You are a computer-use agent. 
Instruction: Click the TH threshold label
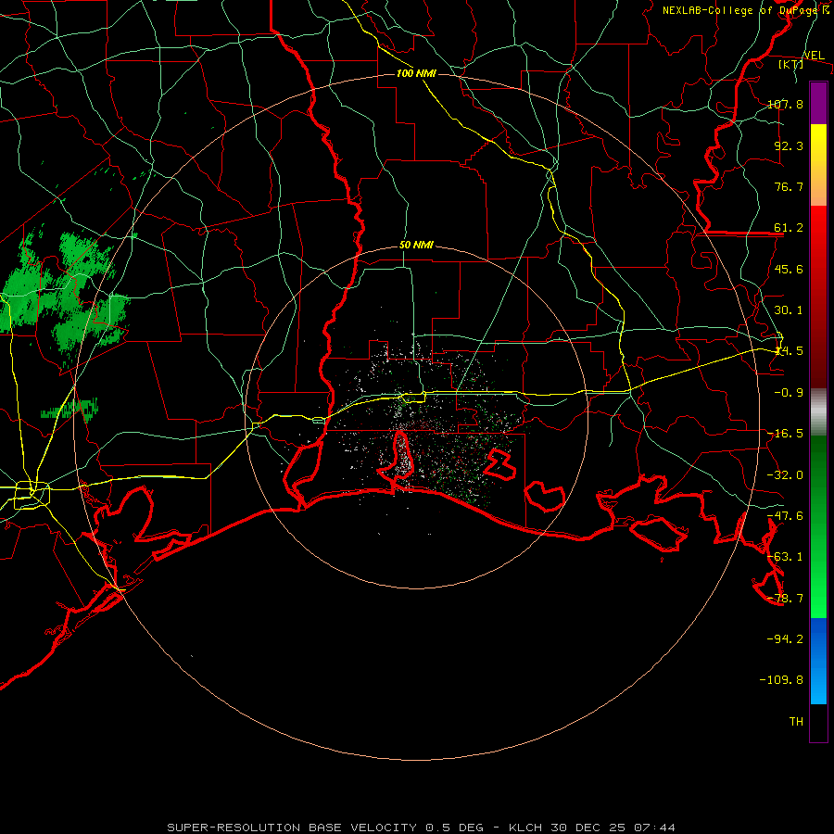click(x=796, y=722)
